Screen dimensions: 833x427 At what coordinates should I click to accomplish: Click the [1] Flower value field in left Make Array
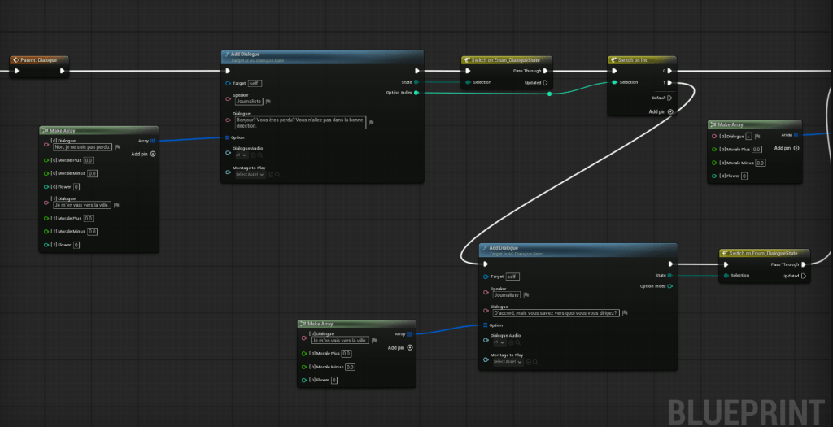click(x=76, y=245)
